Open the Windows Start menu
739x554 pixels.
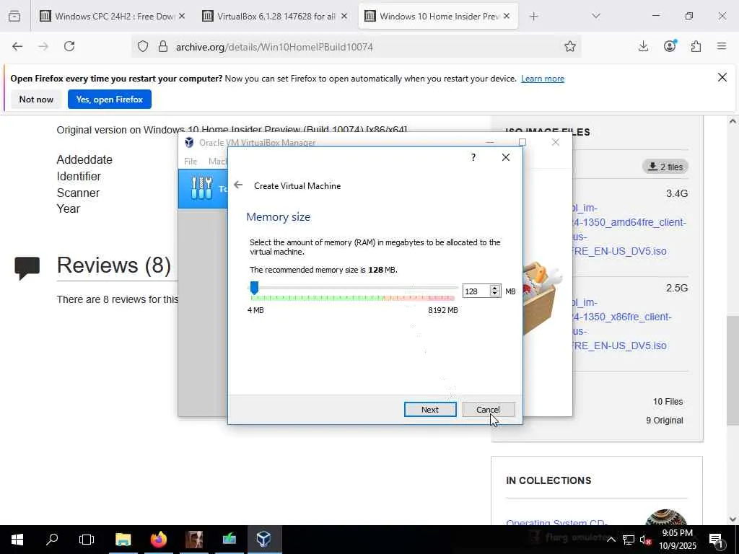click(x=17, y=540)
